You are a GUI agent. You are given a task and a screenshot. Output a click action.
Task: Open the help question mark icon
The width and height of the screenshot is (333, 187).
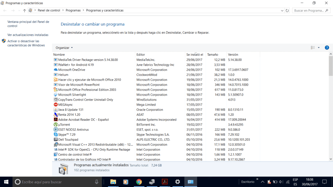coord(327,48)
